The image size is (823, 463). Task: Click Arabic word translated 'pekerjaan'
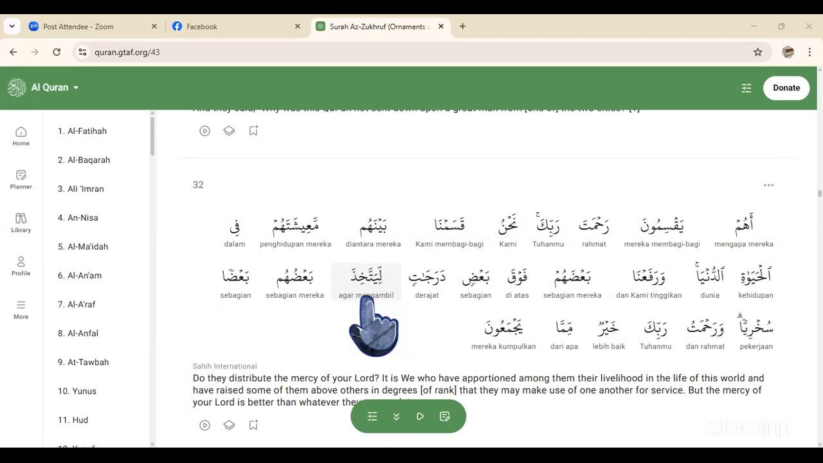click(x=756, y=326)
